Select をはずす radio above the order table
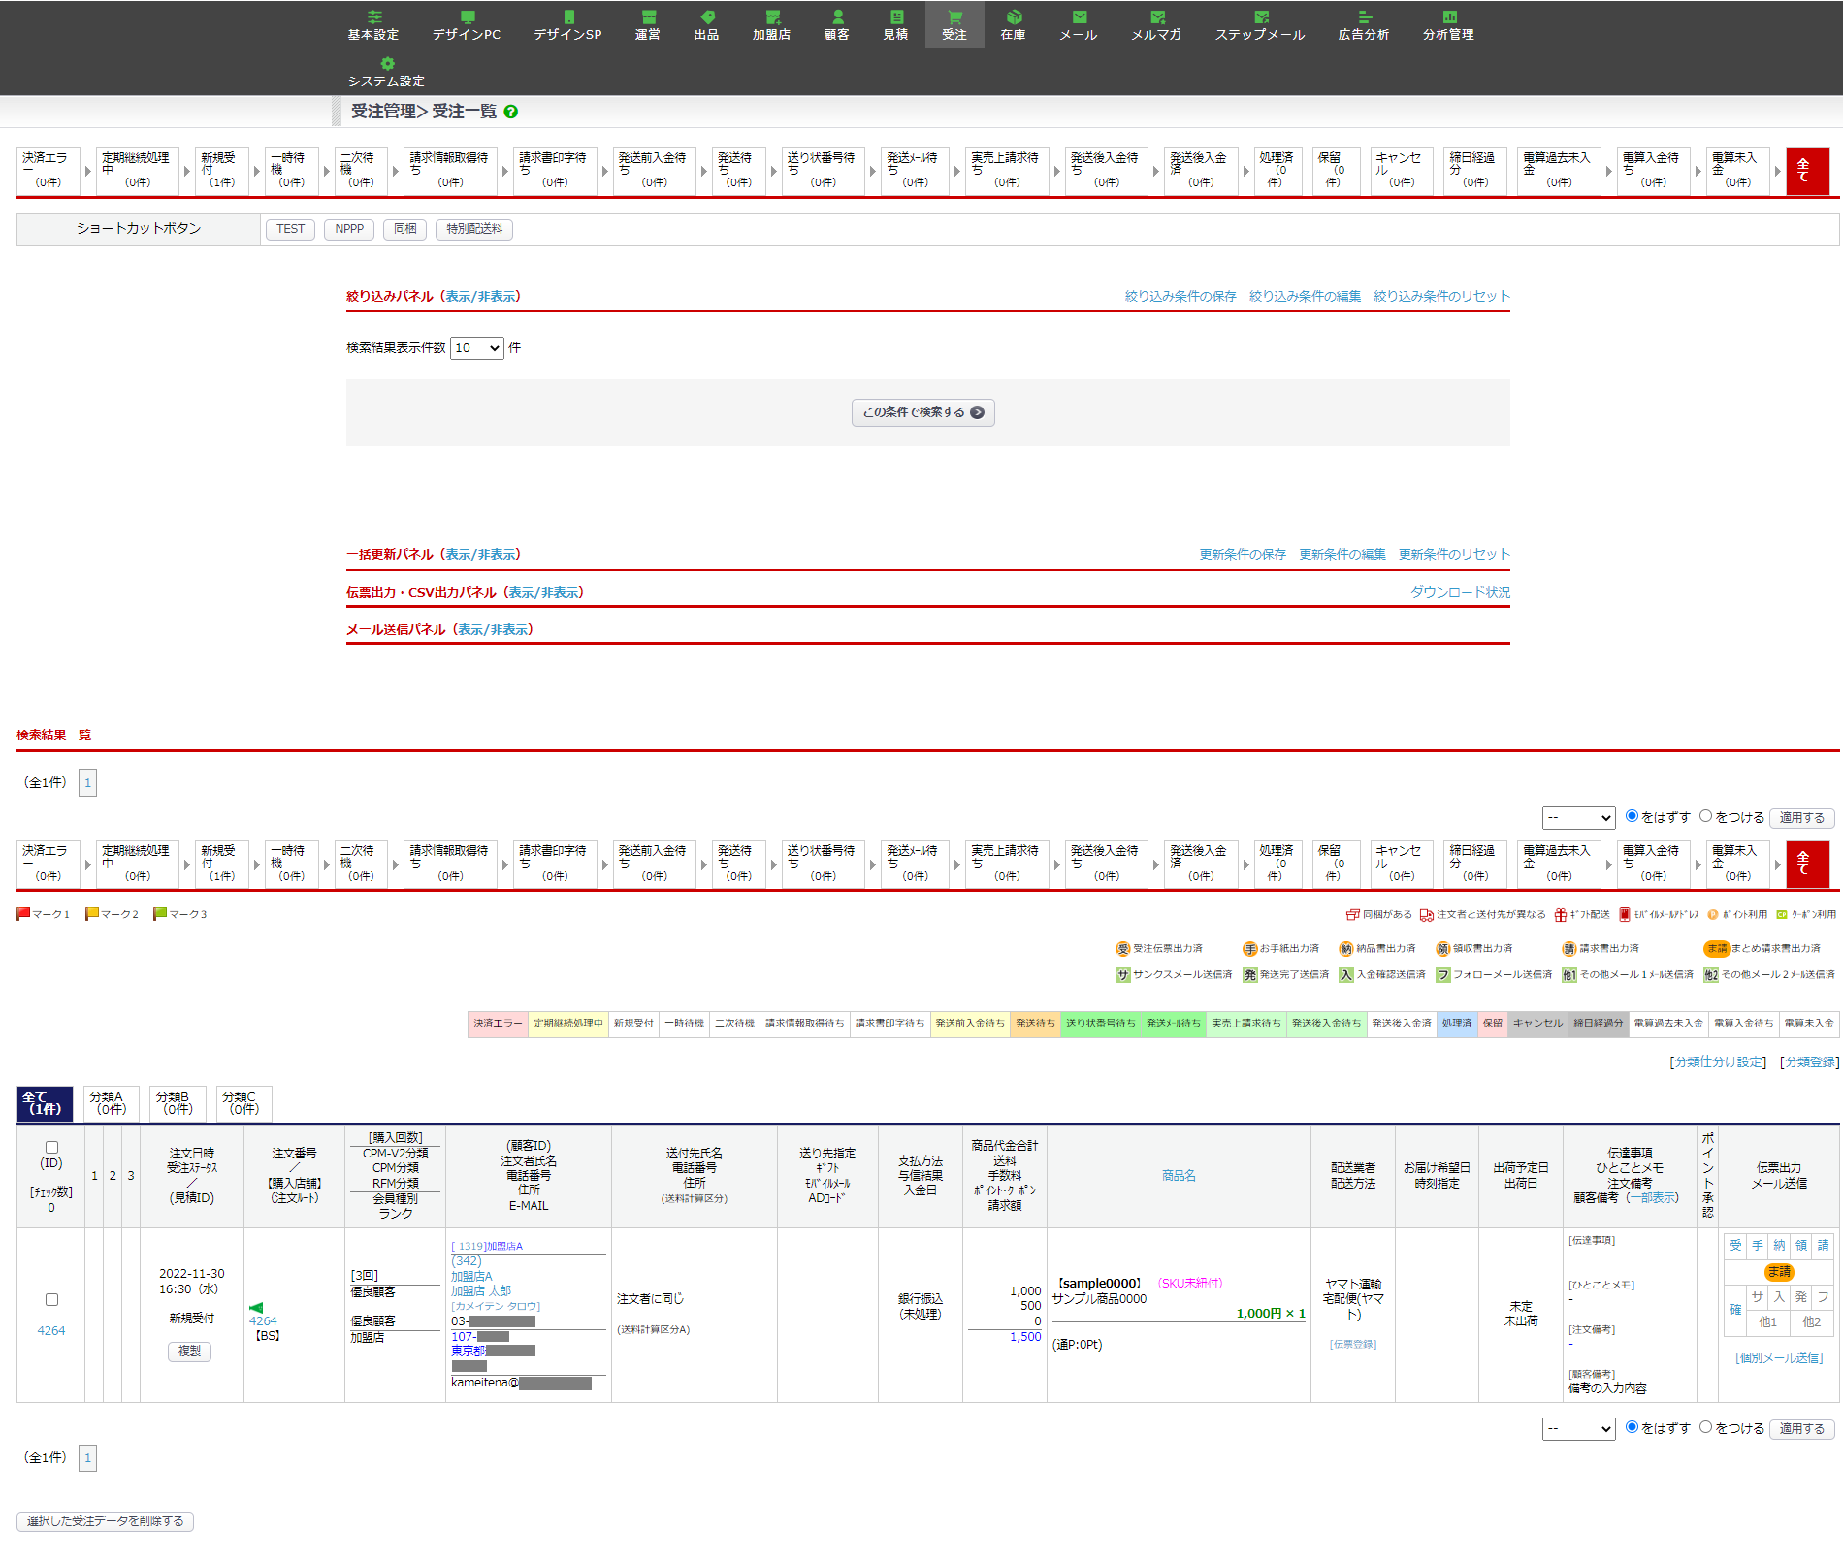 click(x=1632, y=816)
